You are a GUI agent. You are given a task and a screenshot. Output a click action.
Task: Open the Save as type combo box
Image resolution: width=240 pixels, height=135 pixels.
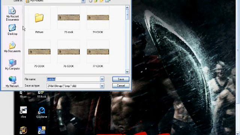pyautogui.click(x=75, y=86)
